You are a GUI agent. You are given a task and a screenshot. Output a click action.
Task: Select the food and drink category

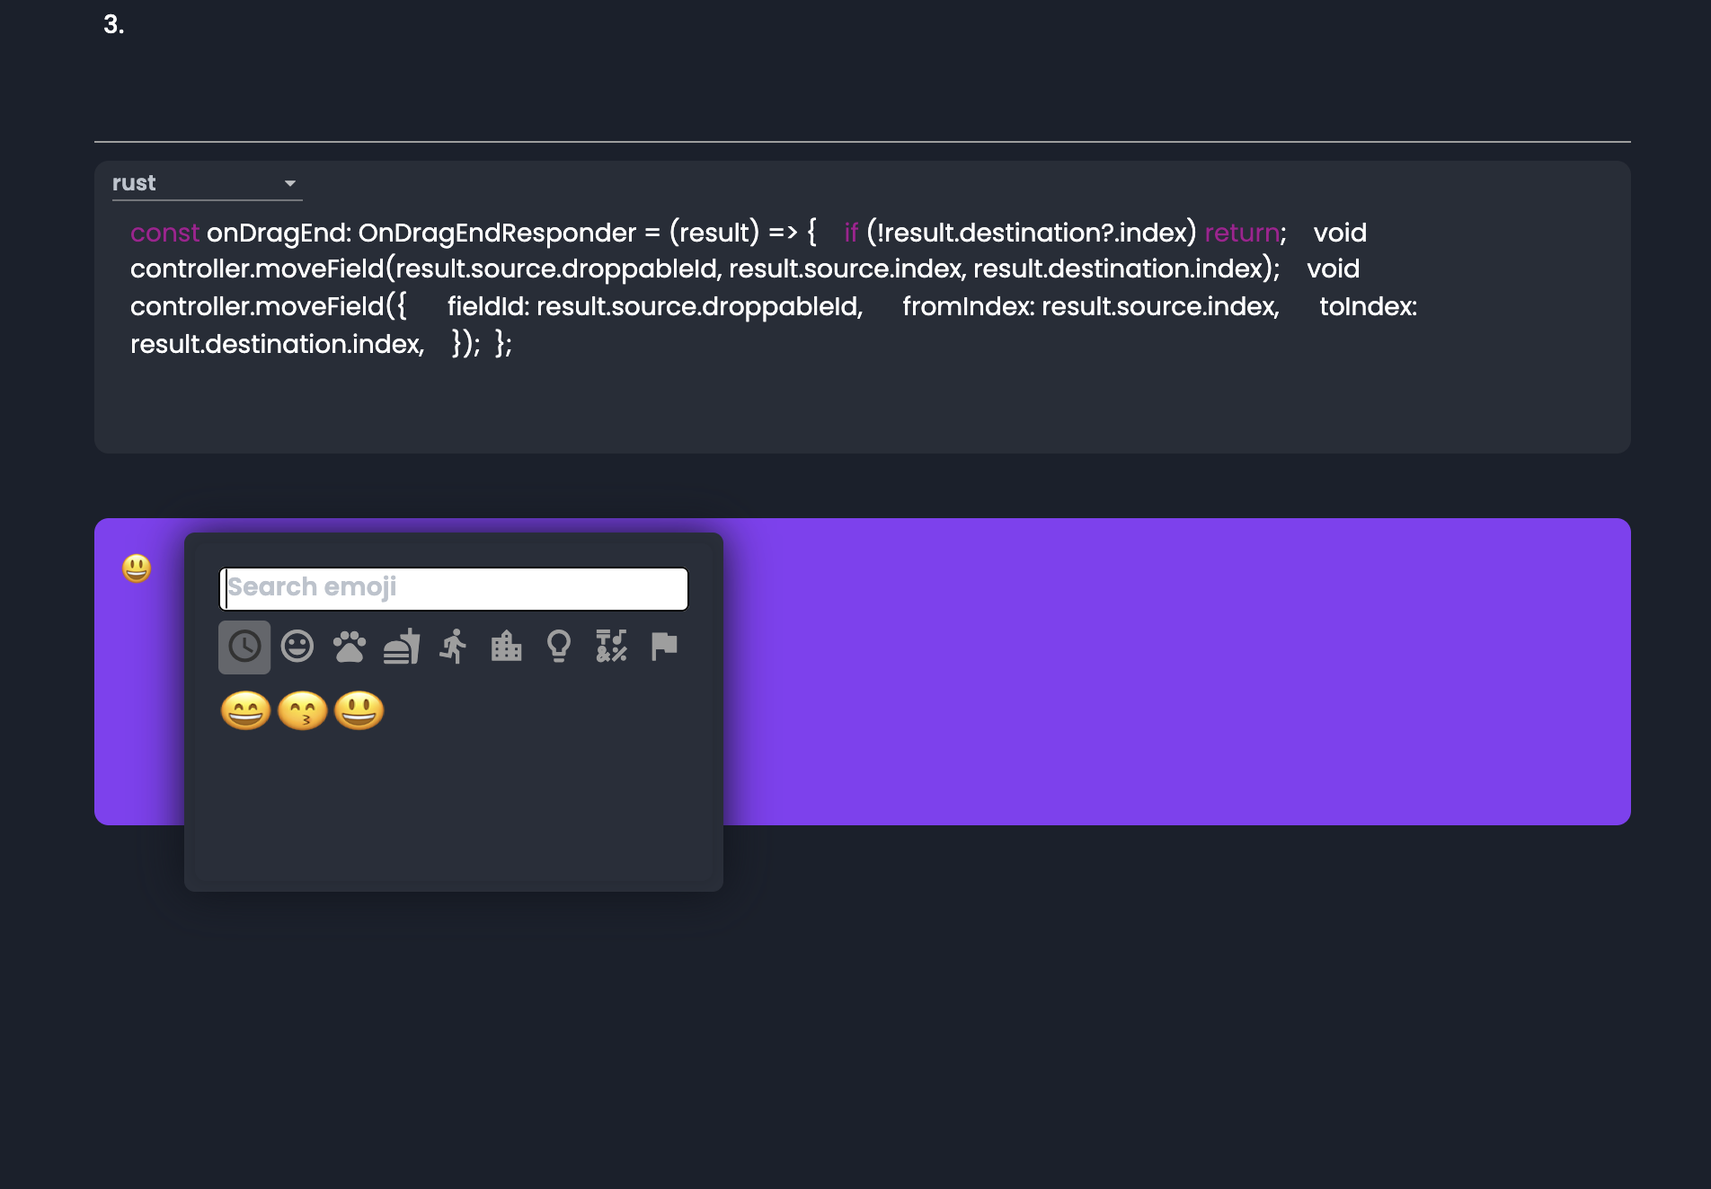point(402,647)
